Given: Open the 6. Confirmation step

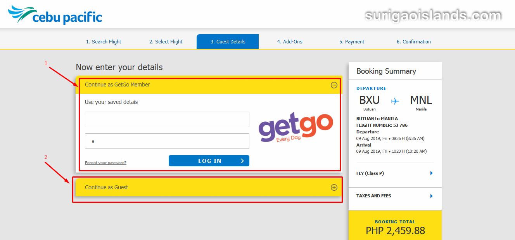Looking at the screenshot, I should (x=414, y=41).
